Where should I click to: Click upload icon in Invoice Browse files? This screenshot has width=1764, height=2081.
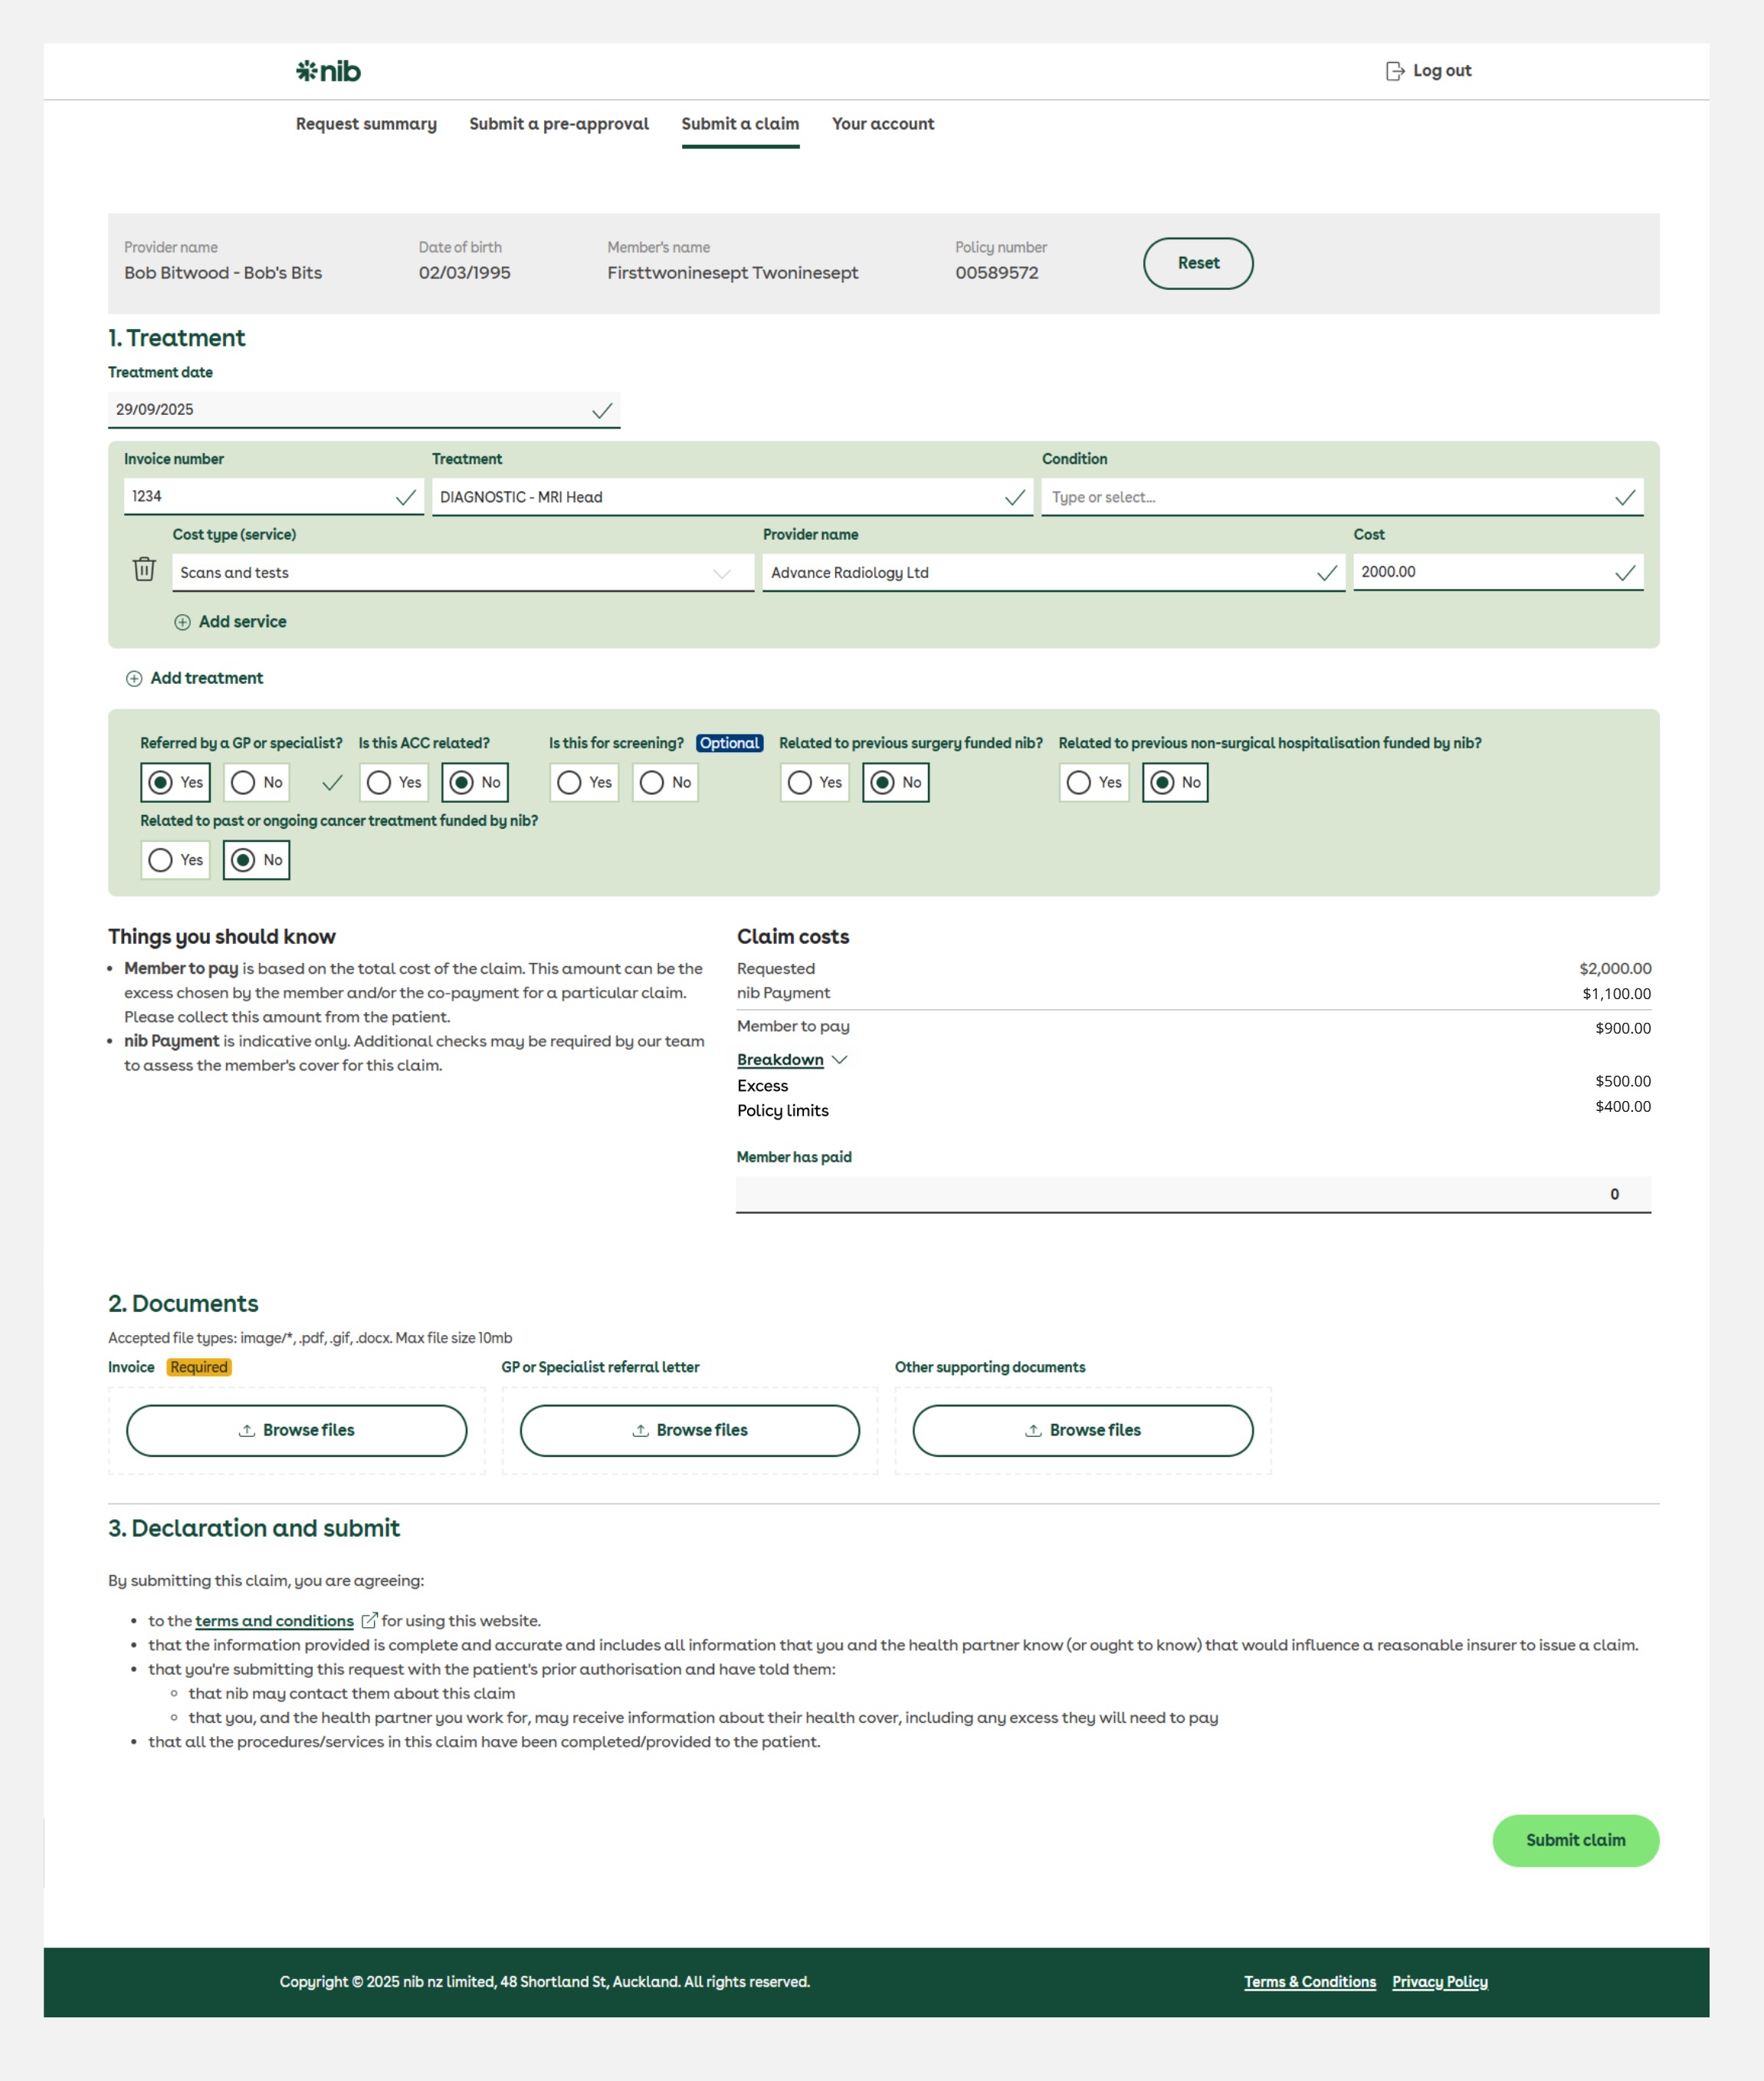[x=246, y=1431]
